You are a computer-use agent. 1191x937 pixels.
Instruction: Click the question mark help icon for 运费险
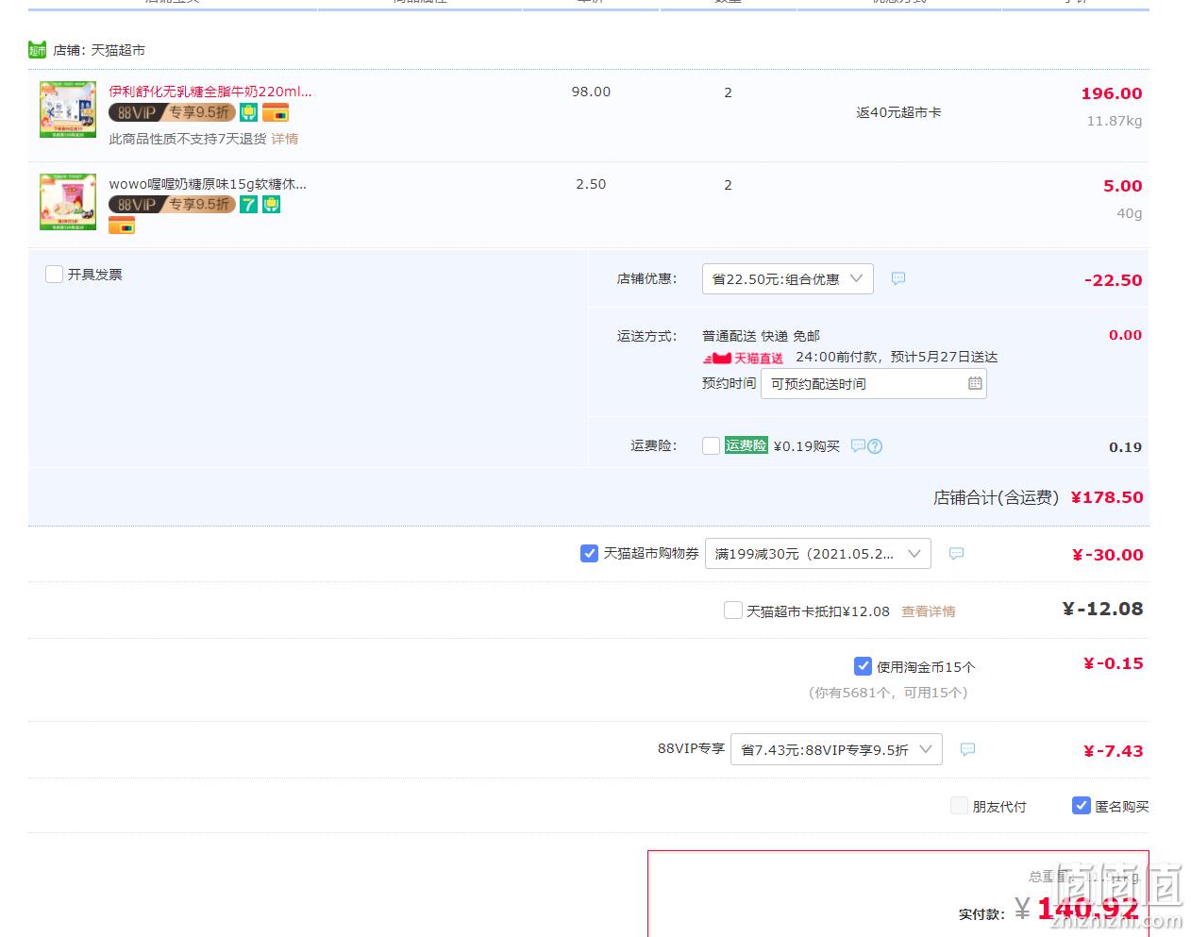point(875,446)
